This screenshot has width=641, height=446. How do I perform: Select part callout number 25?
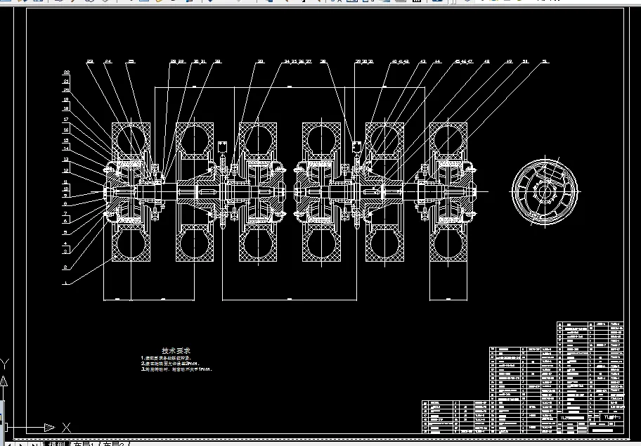point(131,61)
